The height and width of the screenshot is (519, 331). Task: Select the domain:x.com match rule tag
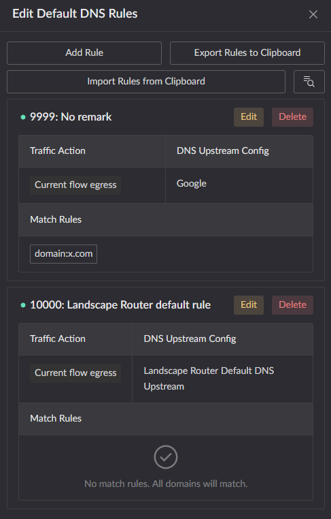63,254
